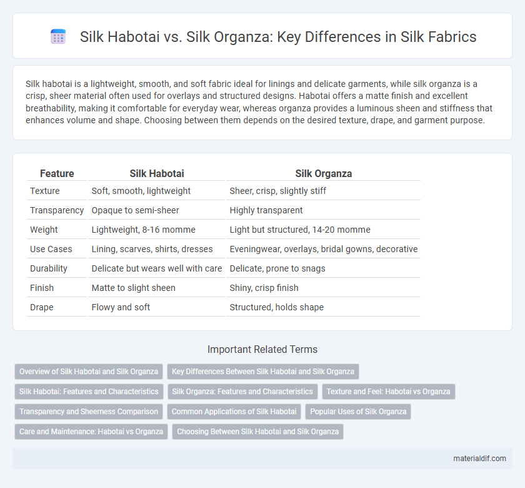This screenshot has width=525, height=488.
Task: Open 'Texture and Feel: Habotai vs Organza' tag
Action: [388, 392]
